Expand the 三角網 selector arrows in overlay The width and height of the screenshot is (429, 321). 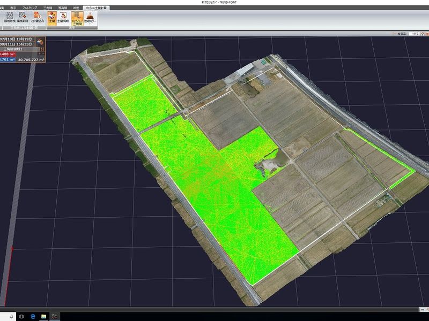click(x=42, y=49)
